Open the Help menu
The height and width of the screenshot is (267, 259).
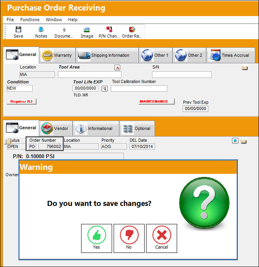pos(73,20)
